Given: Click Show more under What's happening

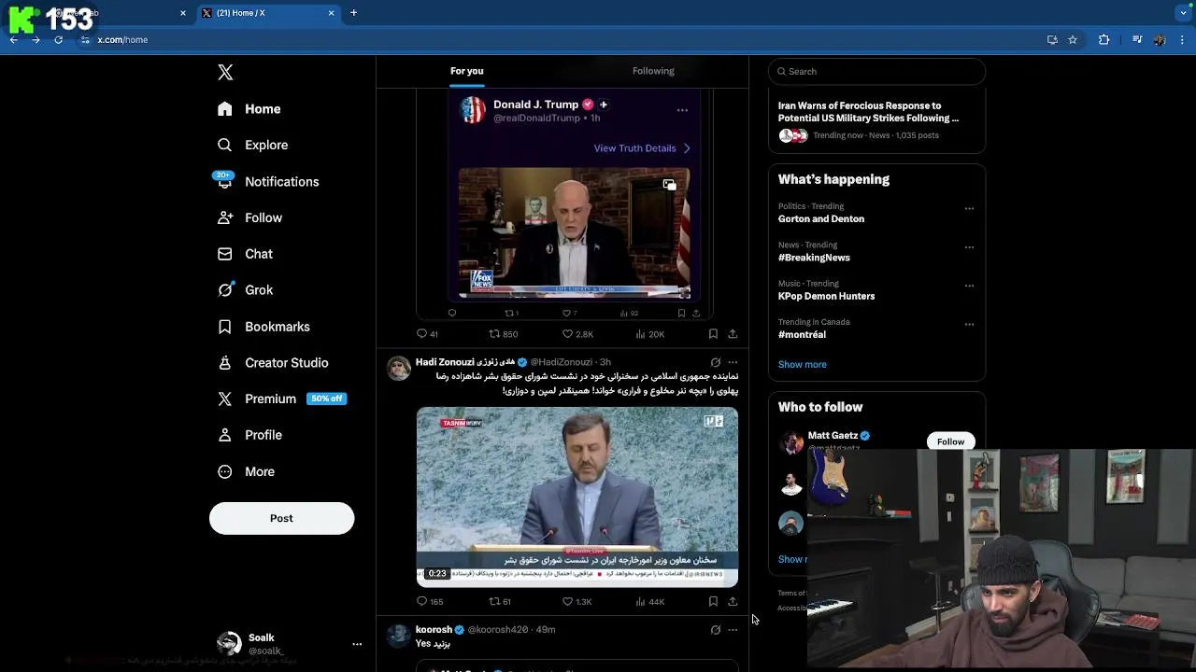Looking at the screenshot, I should click(803, 365).
